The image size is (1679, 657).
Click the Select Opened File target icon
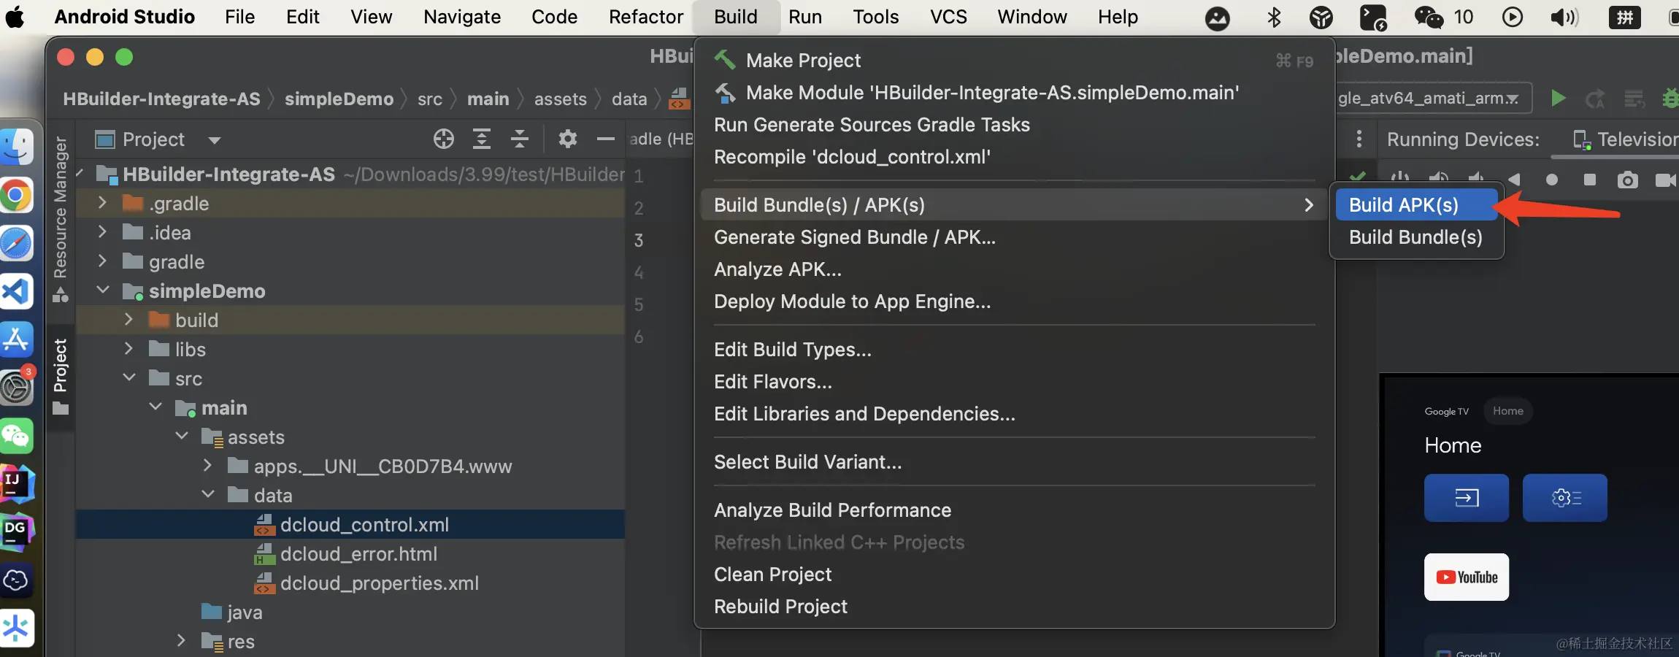click(443, 139)
